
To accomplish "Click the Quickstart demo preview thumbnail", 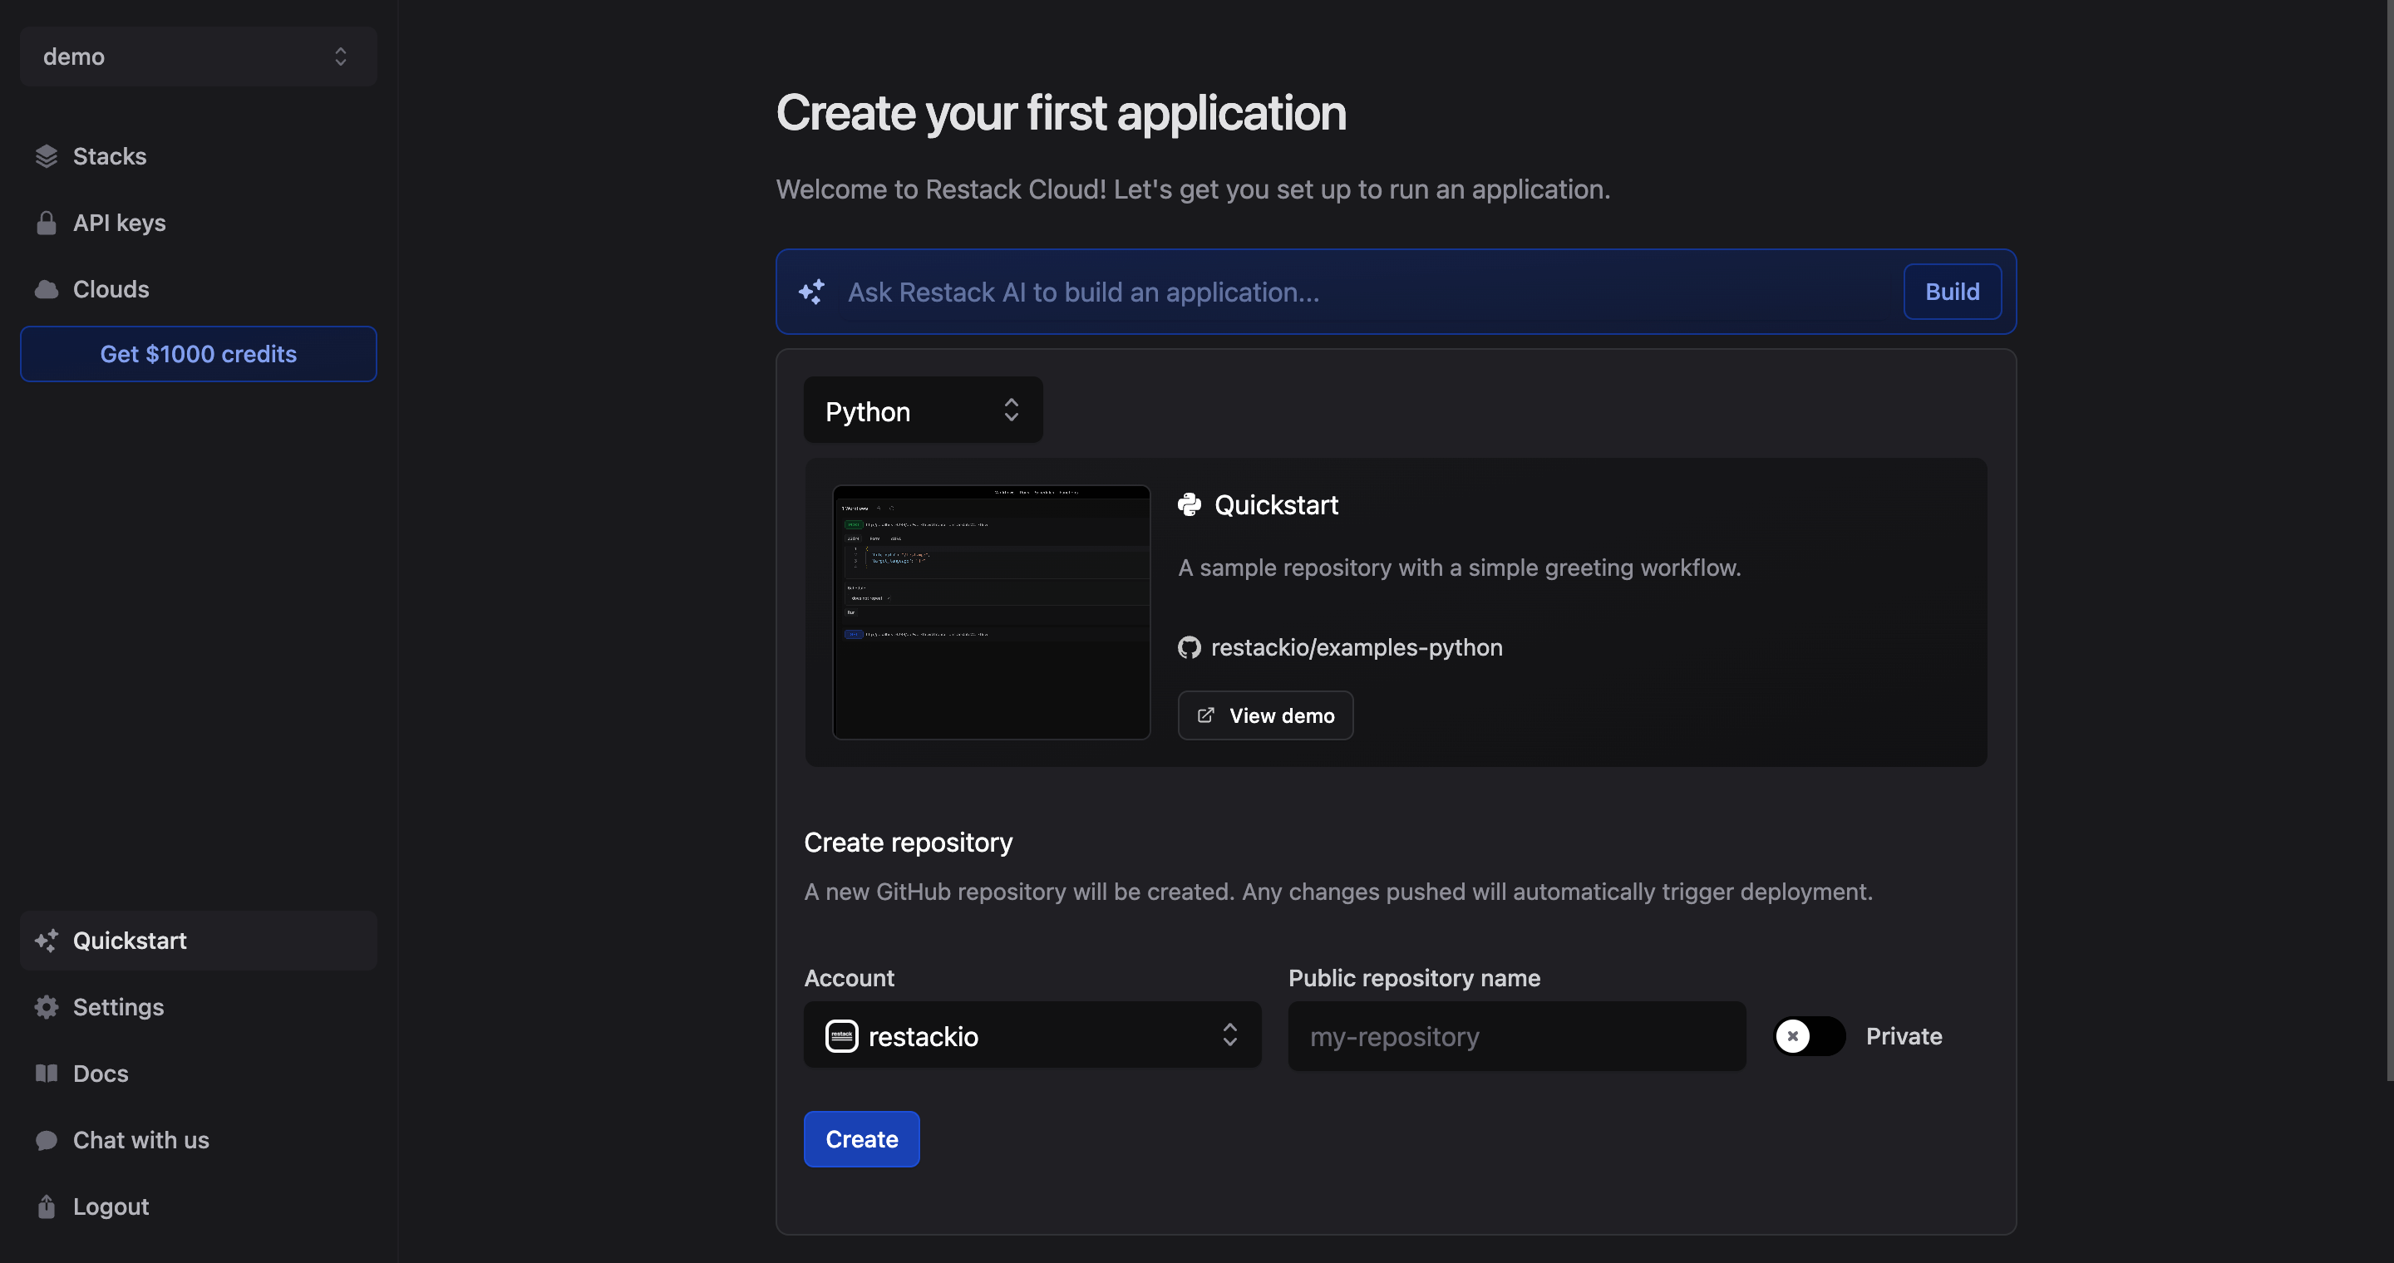I will 991,612.
